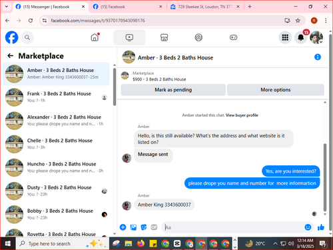Open the Chrome profile avatar
This screenshot has width=333, height=250.
314,21
